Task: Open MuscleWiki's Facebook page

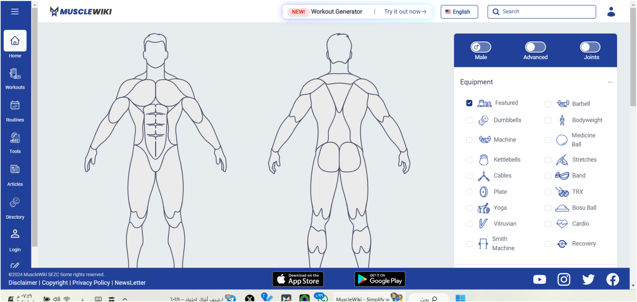Action: click(613, 280)
